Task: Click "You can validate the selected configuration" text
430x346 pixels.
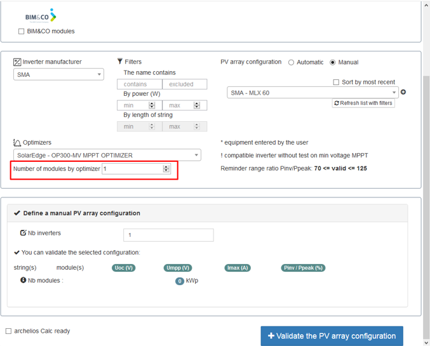Action: 81,252
